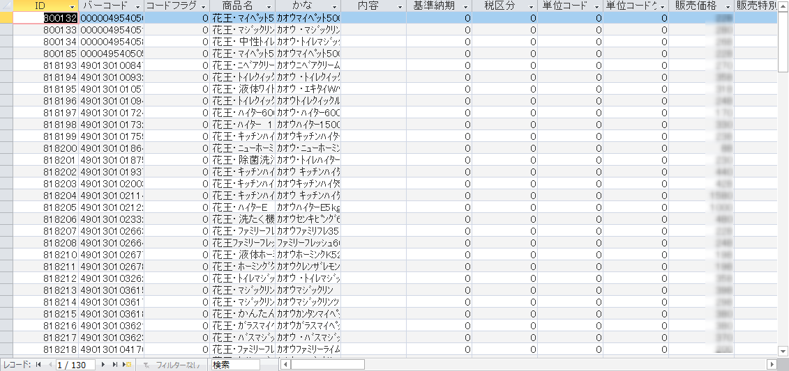The image size is (789, 371).
Task: Open the バーコード column filter dropdown
Action: 138,6
